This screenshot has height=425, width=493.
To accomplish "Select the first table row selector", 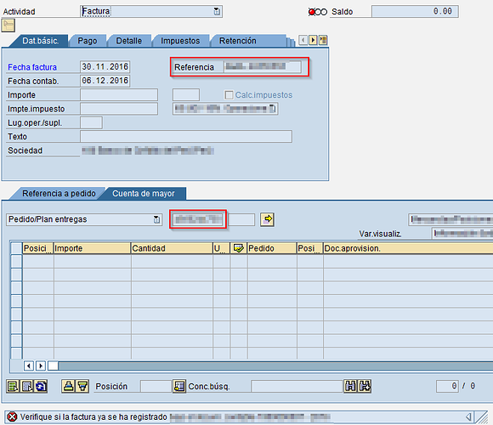I will point(16,261).
